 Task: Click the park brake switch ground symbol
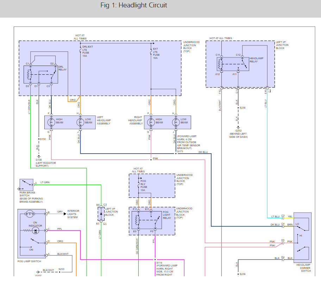point(18,189)
